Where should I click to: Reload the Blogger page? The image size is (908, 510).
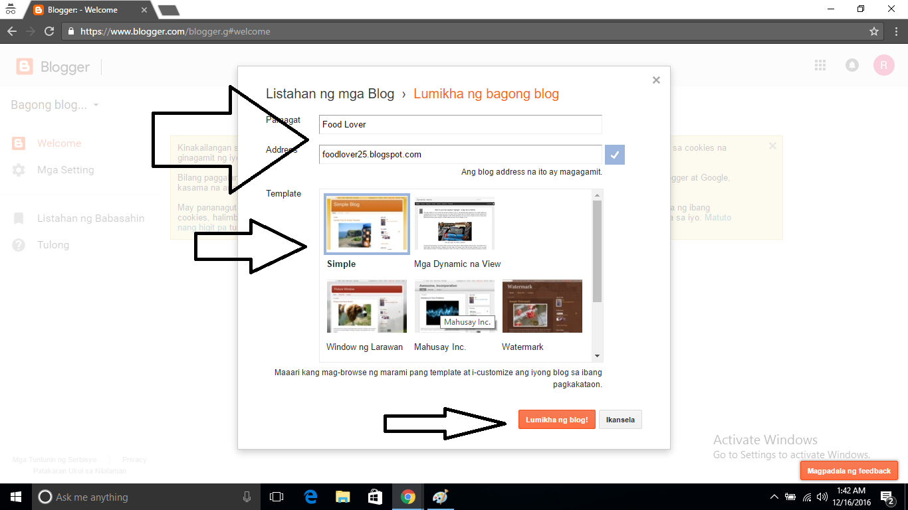[x=48, y=31]
